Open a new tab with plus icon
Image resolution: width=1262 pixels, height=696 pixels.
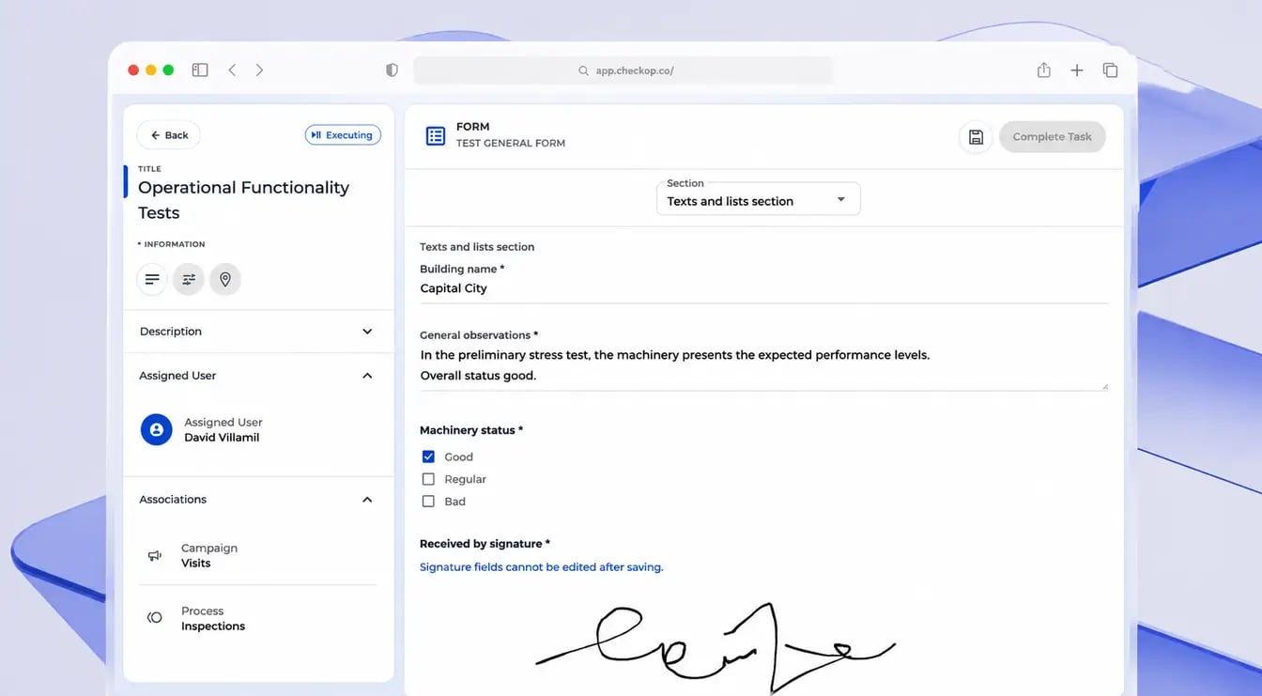tap(1077, 70)
